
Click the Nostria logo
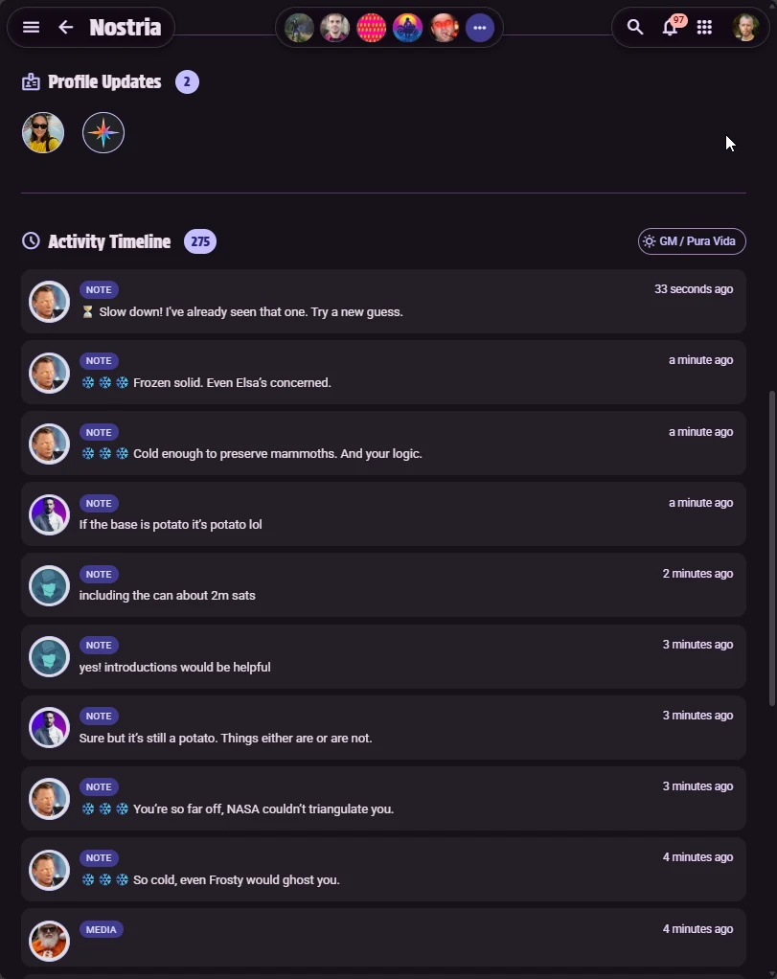(x=126, y=27)
